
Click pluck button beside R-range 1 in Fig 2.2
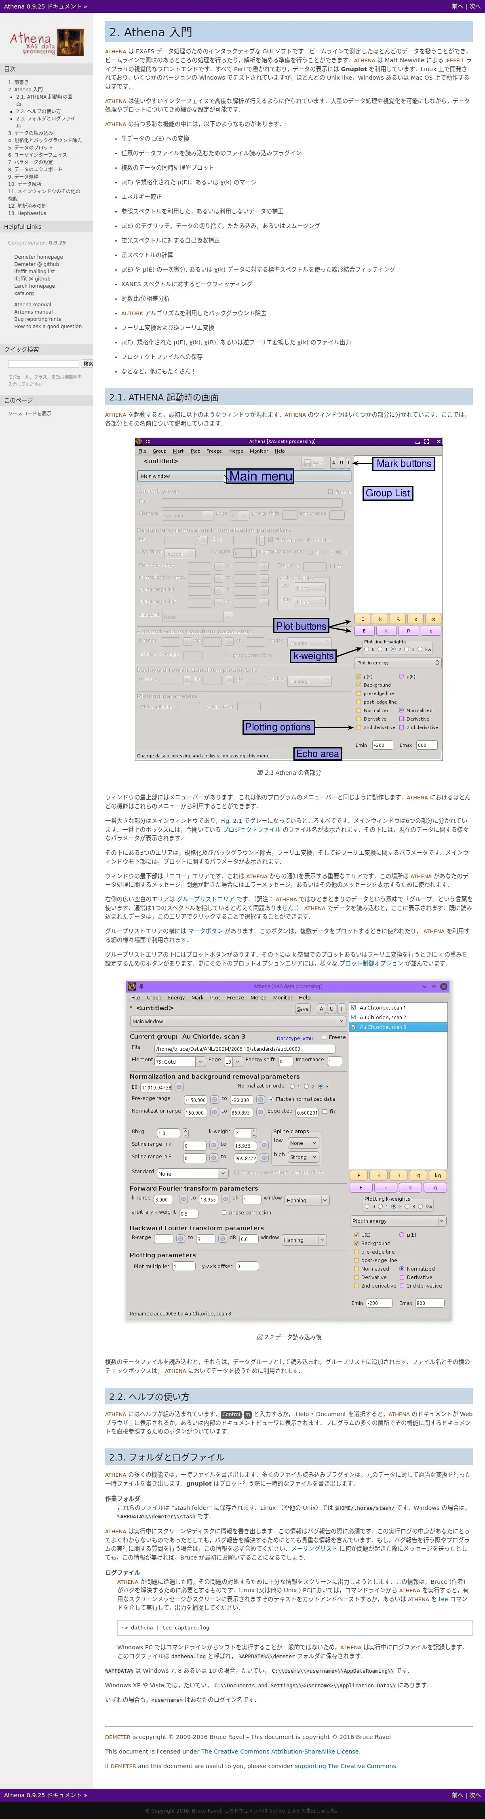(180, 1238)
